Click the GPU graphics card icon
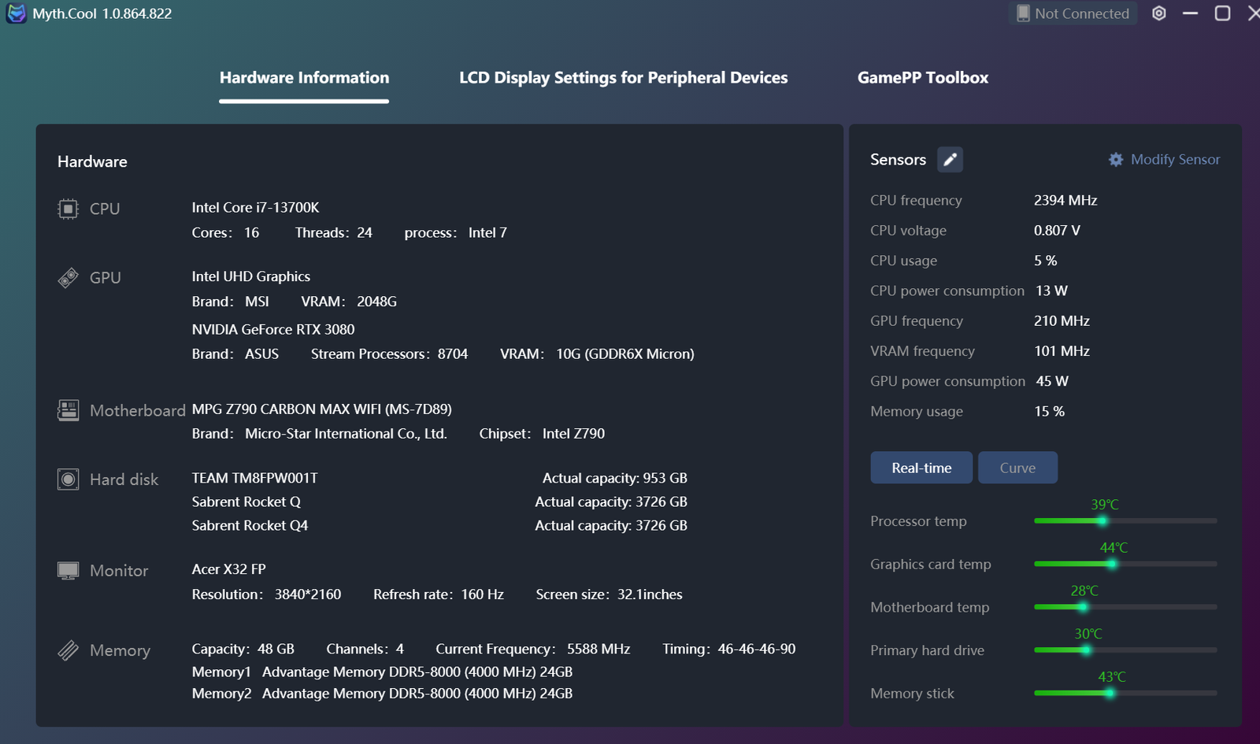This screenshot has height=744, width=1260. tap(69, 278)
